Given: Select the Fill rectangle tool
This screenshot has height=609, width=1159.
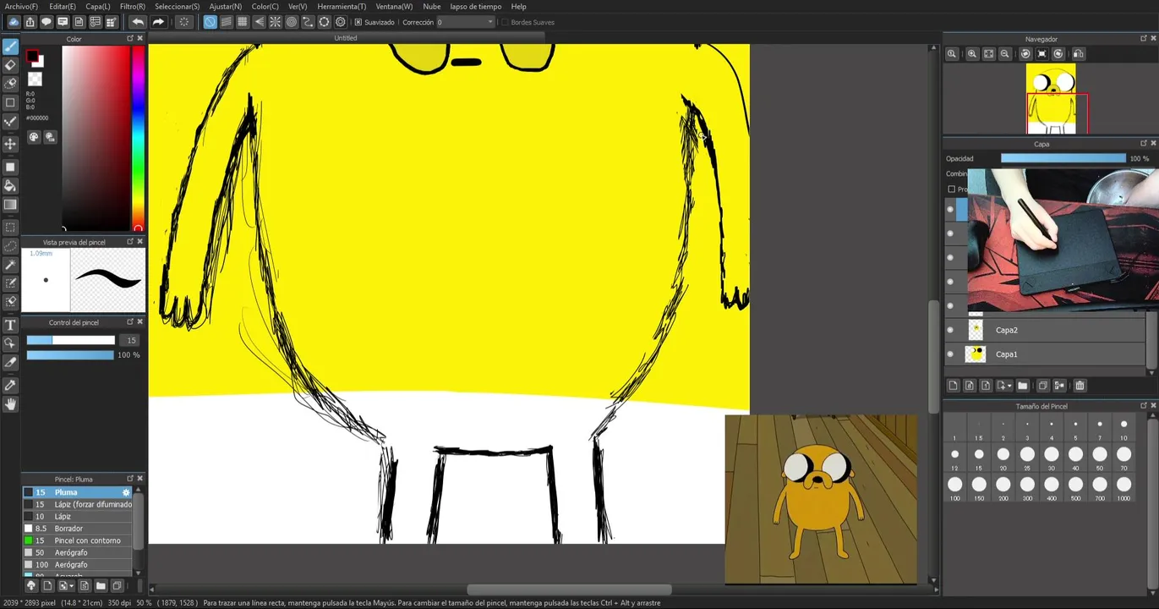Looking at the screenshot, I should (10, 167).
